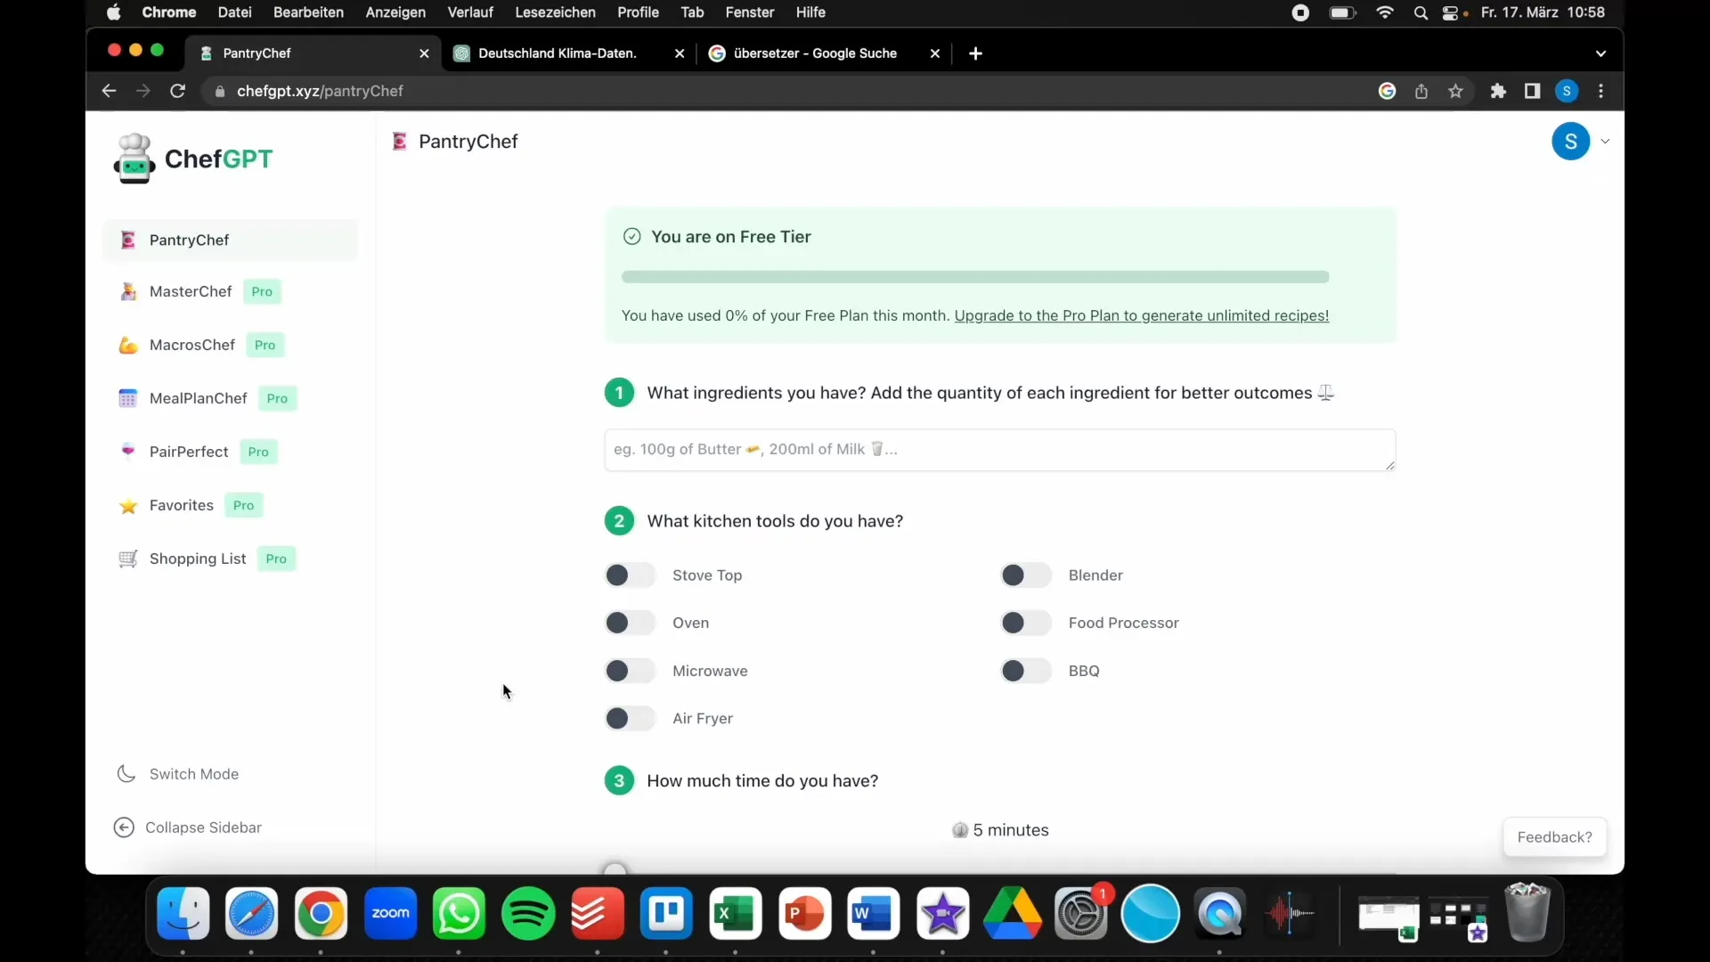Switch to Deutschland Klima-Daten tab
Viewport: 1710px width, 962px height.
[558, 53]
